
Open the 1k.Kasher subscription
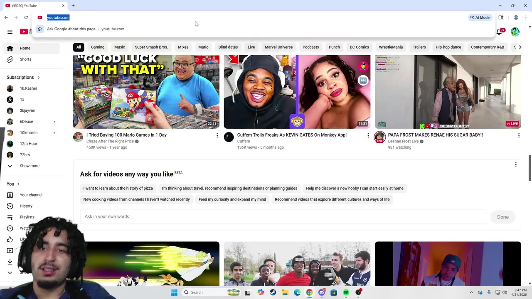[28, 88]
